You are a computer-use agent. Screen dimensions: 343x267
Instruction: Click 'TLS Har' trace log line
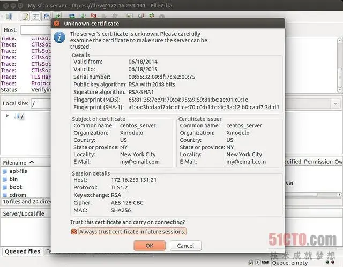point(26,77)
